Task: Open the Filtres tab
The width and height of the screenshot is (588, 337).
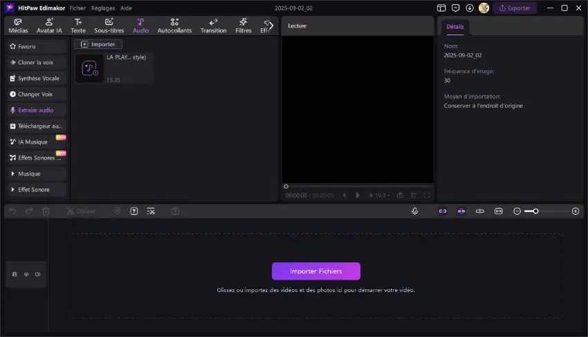Action: point(243,26)
